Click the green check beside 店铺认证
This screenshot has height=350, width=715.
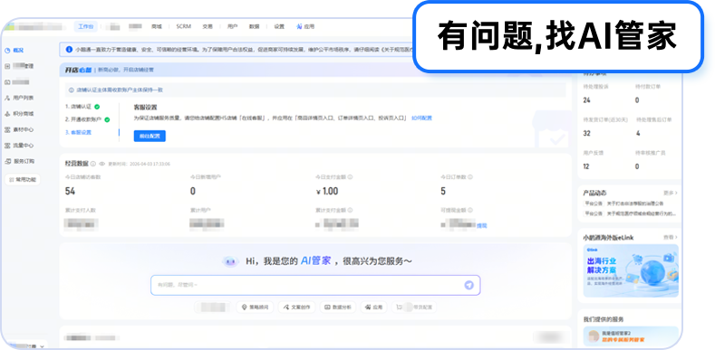(x=97, y=107)
